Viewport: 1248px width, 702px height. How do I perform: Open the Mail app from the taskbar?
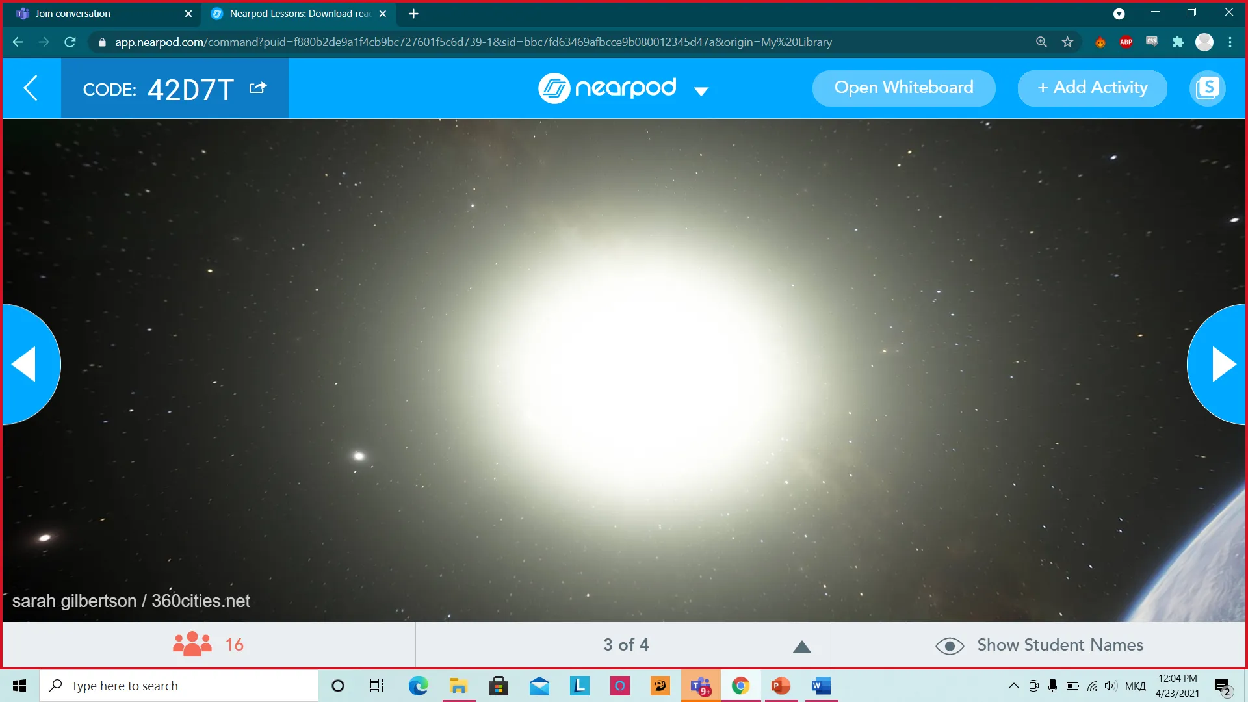[539, 686]
